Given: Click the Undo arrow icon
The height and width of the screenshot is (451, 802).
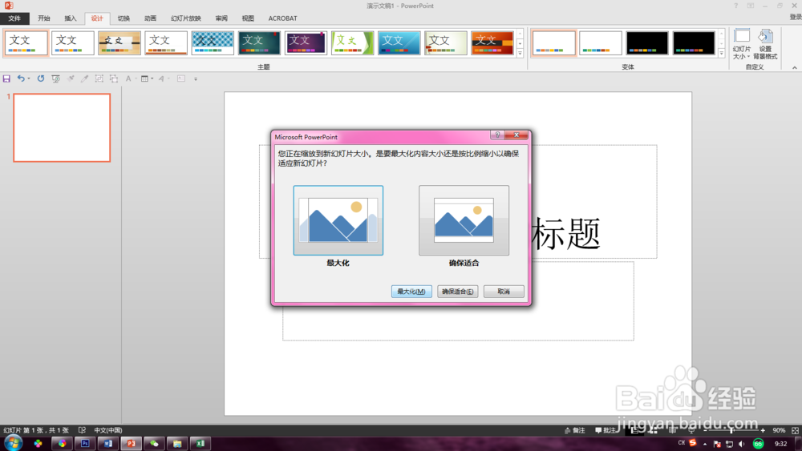Looking at the screenshot, I should (21, 79).
